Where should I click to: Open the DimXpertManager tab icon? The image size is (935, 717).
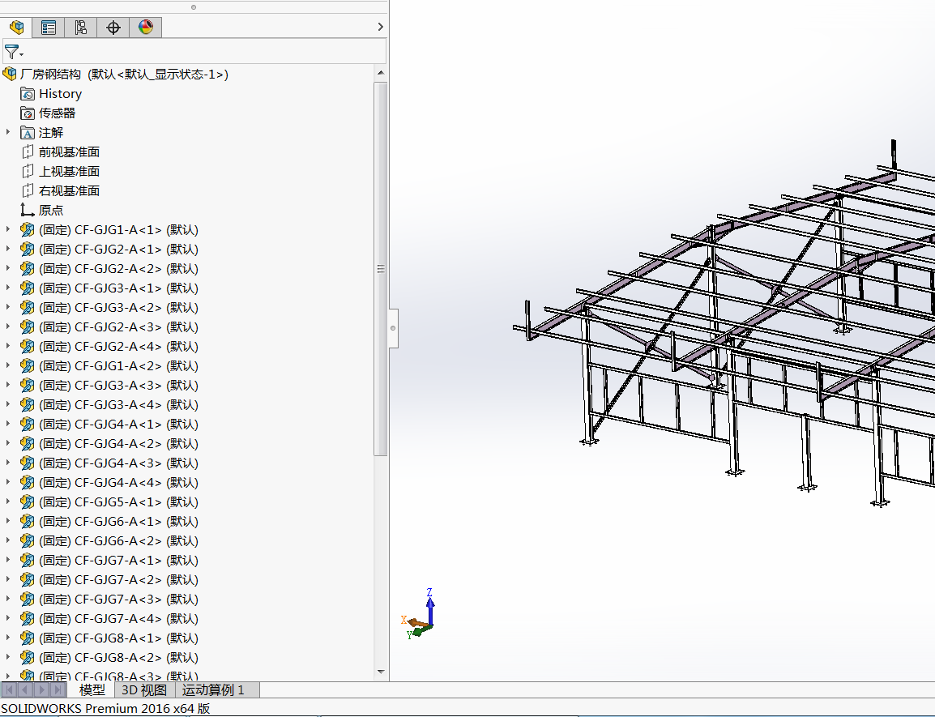pyautogui.click(x=113, y=28)
